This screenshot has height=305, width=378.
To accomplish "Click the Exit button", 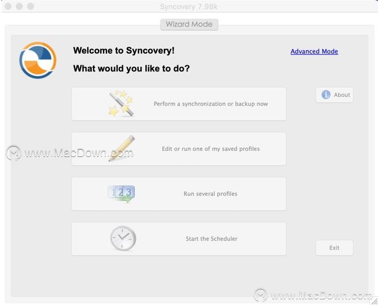I will [335, 248].
